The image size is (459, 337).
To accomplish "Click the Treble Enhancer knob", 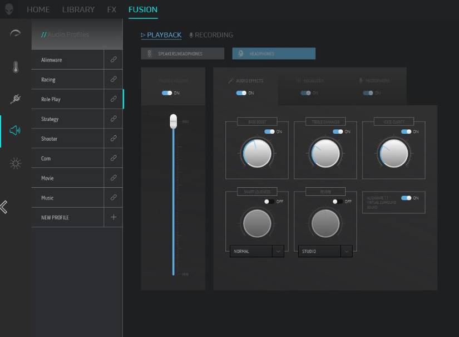I will [x=325, y=153].
